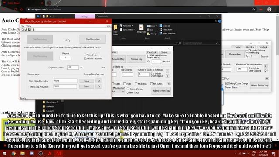The height and width of the screenshot is (157, 279).
Task: Click Hide to System Tray in middle Auto Clicker
Action: pos(161,91)
